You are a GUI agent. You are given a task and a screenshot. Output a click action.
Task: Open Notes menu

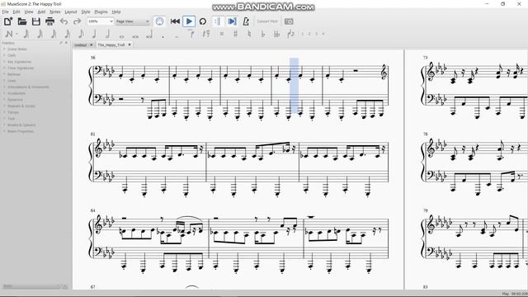tap(55, 12)
